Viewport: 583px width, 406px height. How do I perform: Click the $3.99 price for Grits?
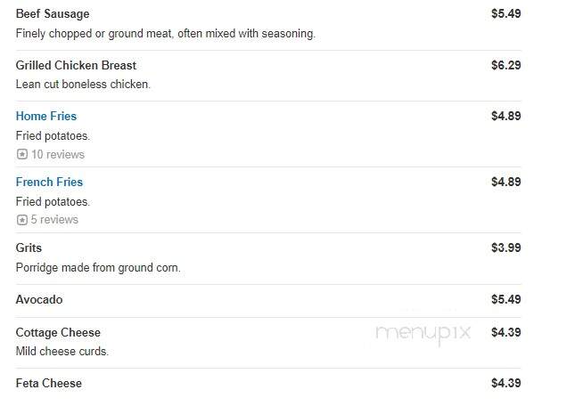coord(506,248)
